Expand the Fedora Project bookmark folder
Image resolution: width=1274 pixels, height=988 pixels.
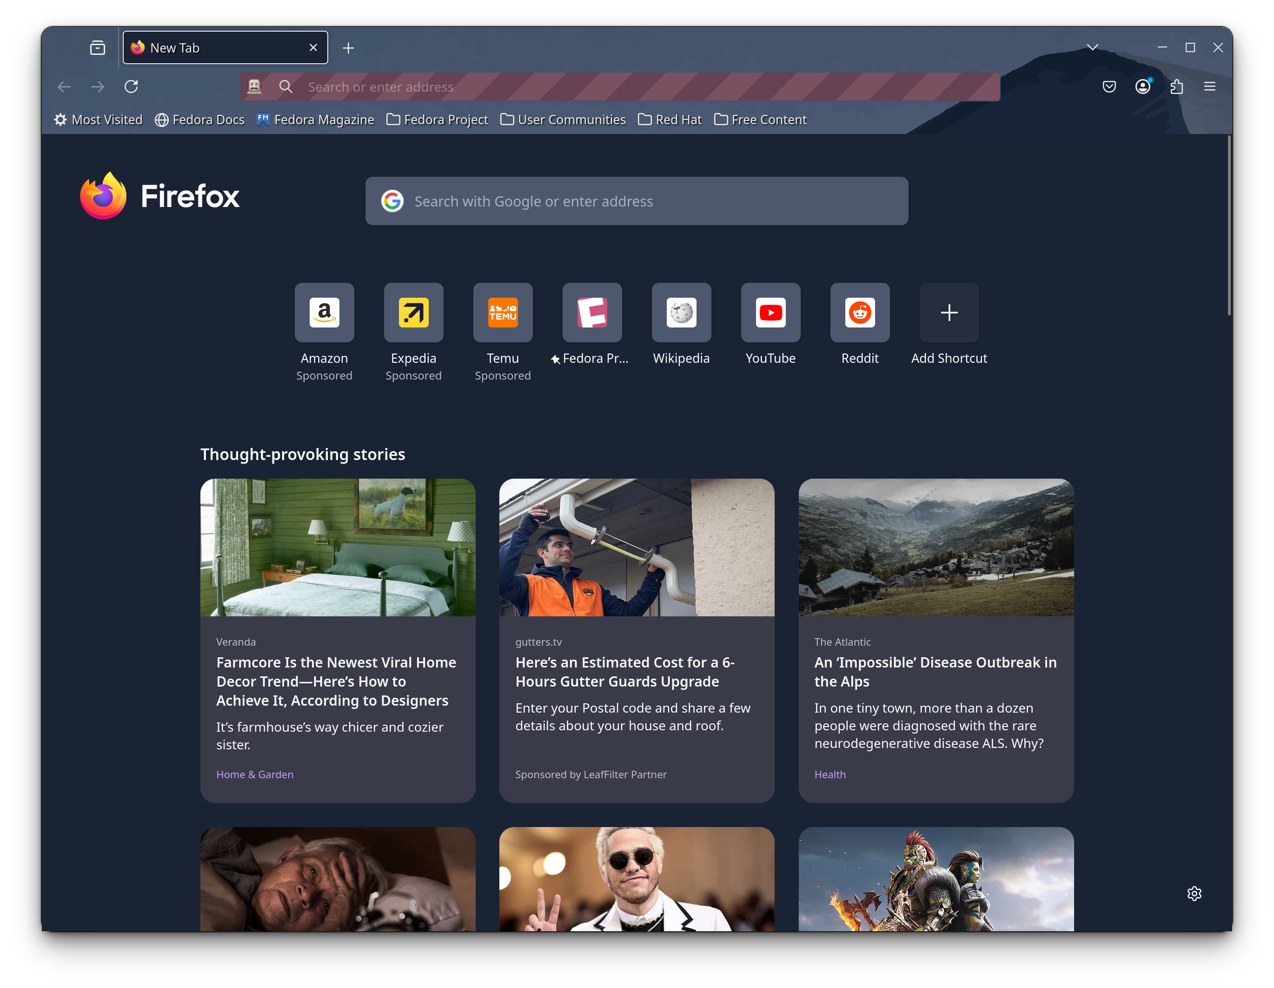click(x=437, y=120)
